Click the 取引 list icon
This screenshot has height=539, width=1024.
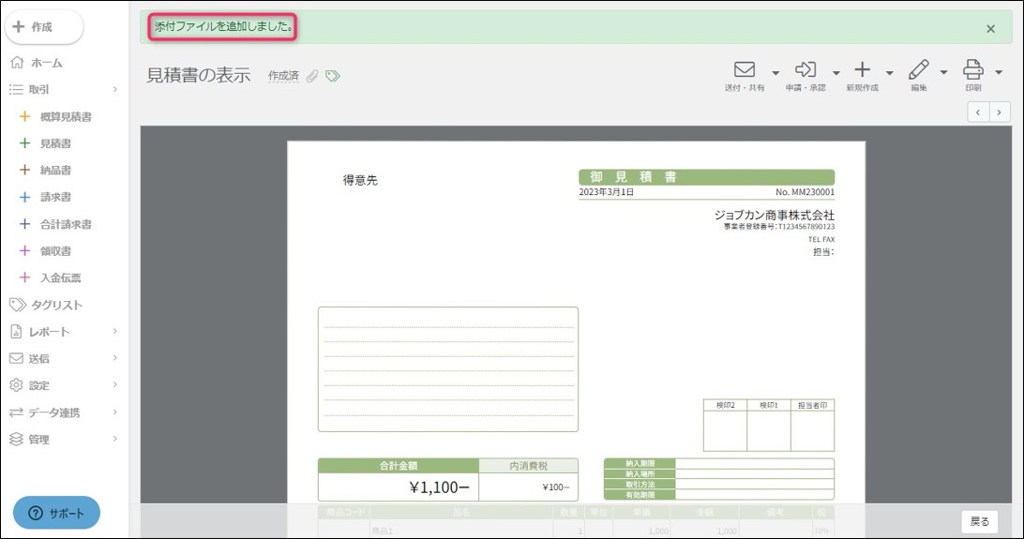tap(16, 89)
